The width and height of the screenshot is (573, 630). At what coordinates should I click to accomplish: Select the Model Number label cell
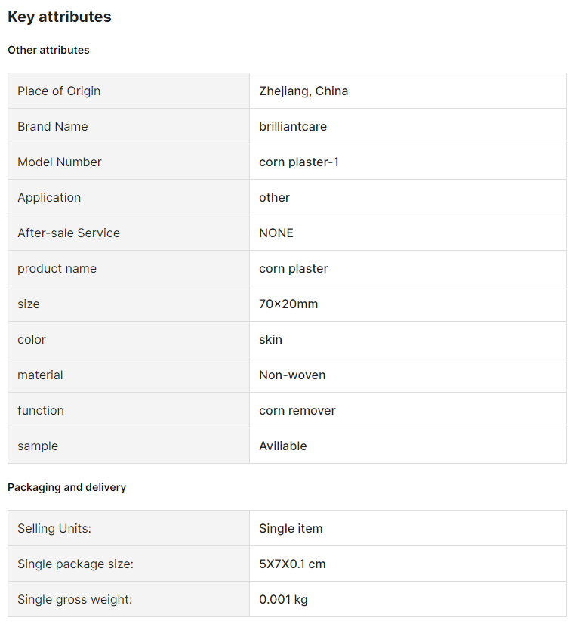[x=128, y=162]
